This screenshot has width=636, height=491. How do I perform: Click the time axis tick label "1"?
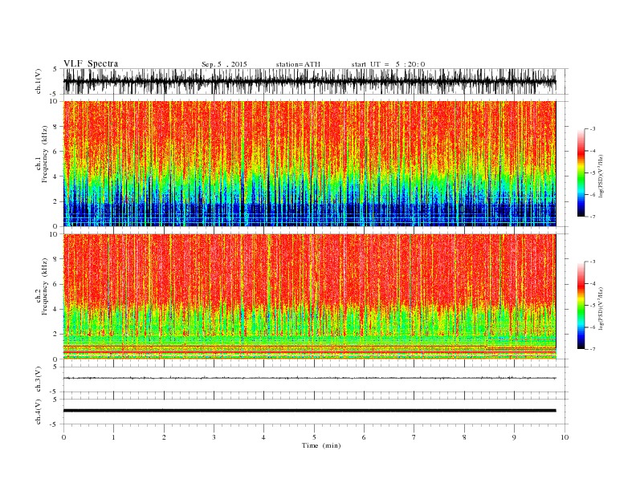point(113,437)
